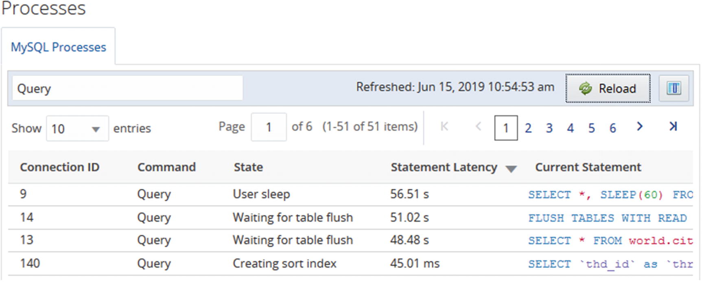Screen dimensions: 702x282
Task: Select Connection ID 140 cell
Action: 30,263
